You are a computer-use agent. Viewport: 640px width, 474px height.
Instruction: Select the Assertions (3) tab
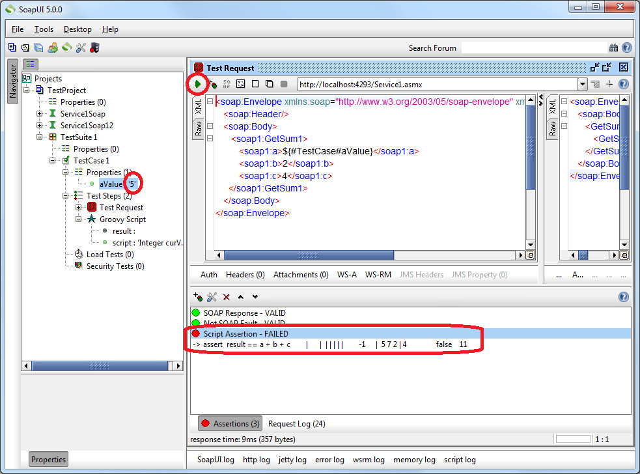coord(230,424)
